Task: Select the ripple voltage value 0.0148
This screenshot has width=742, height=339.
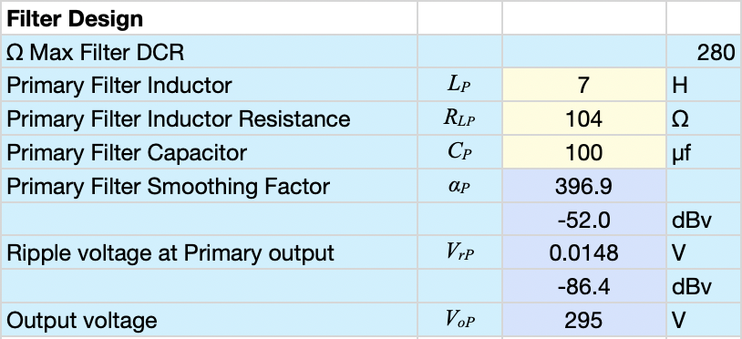Action: tap(584, 253)
